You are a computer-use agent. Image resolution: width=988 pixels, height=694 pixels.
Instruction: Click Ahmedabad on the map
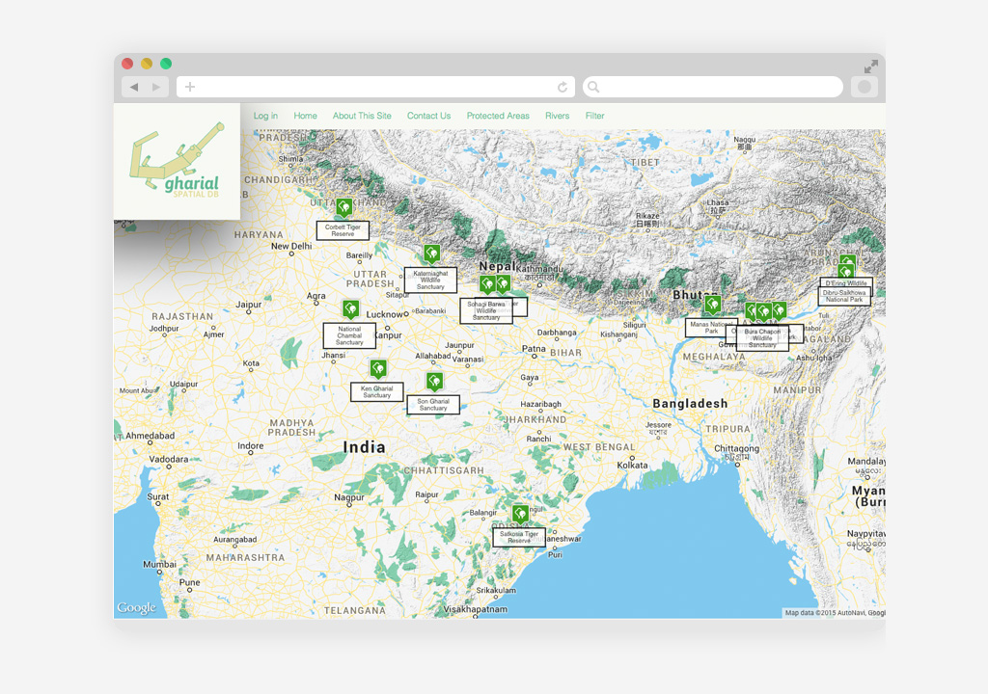click(x=150, y=436)
